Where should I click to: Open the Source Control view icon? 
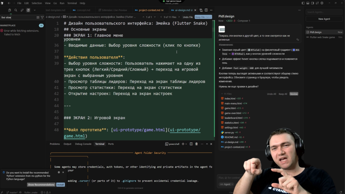point(22,10)
